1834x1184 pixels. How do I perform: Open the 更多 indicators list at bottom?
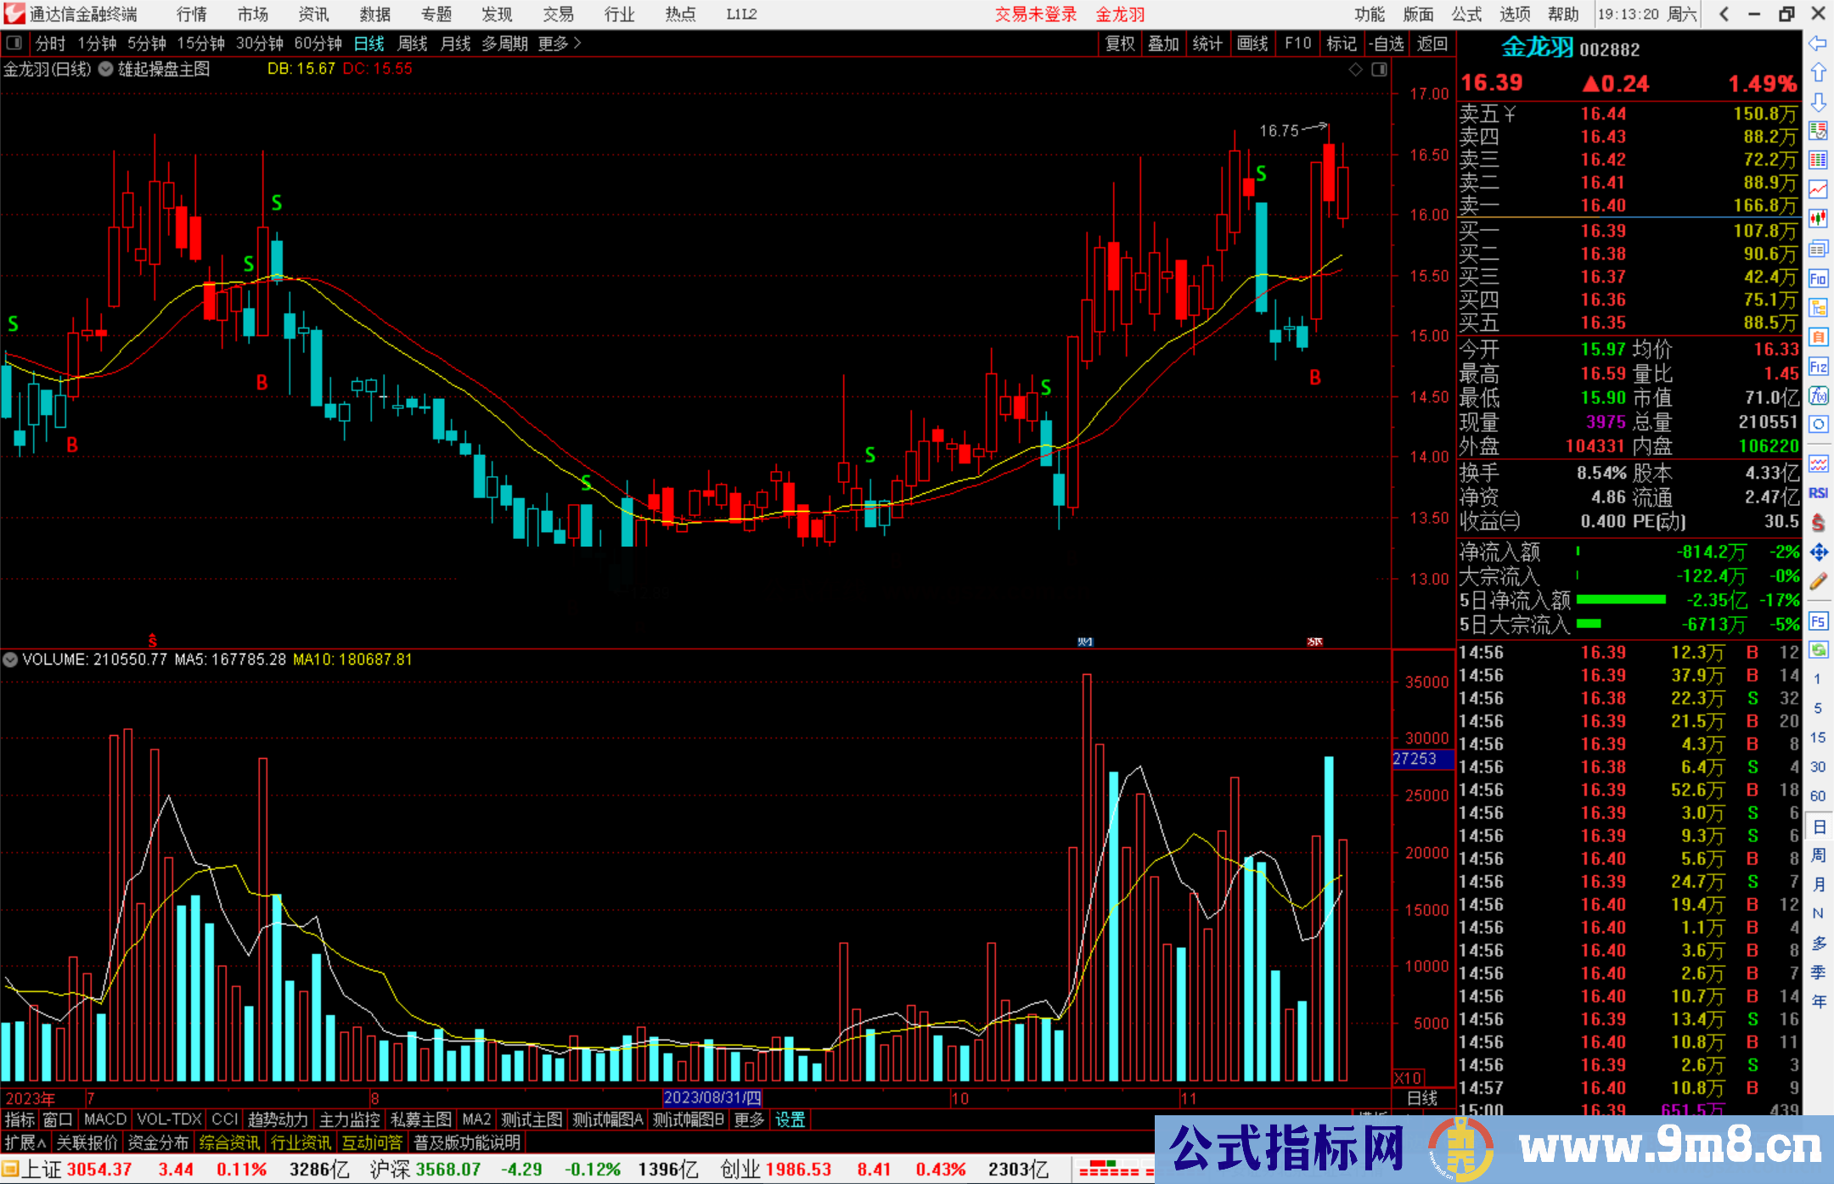[749, 1119]
